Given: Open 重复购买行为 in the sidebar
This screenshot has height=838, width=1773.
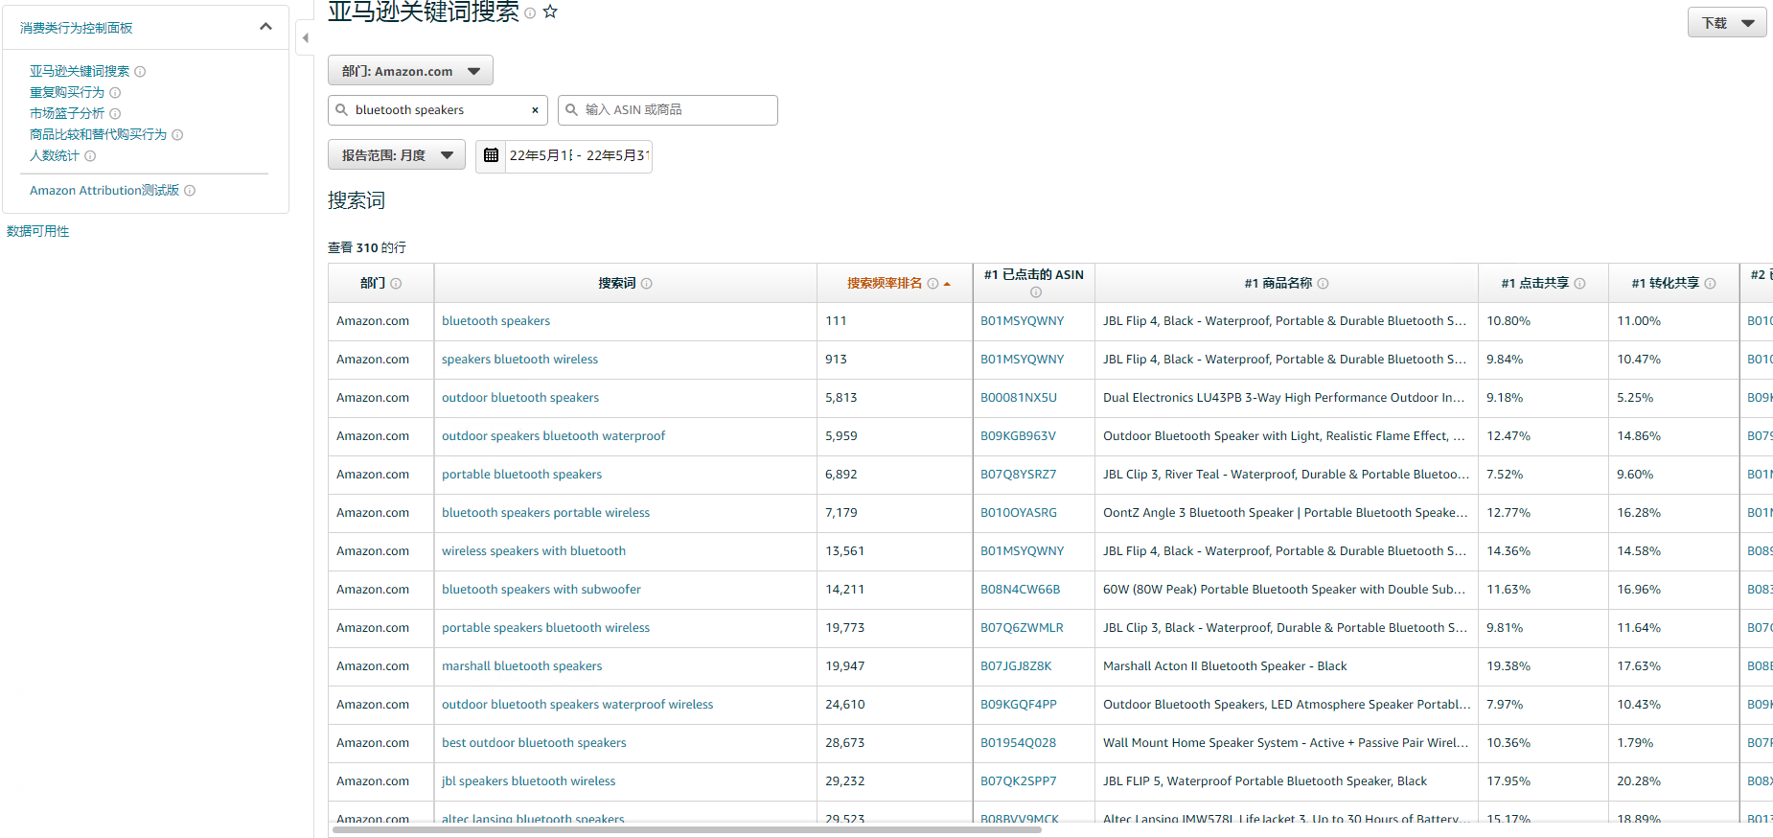Looking at the screenshot, I should (x=67, y=93).
